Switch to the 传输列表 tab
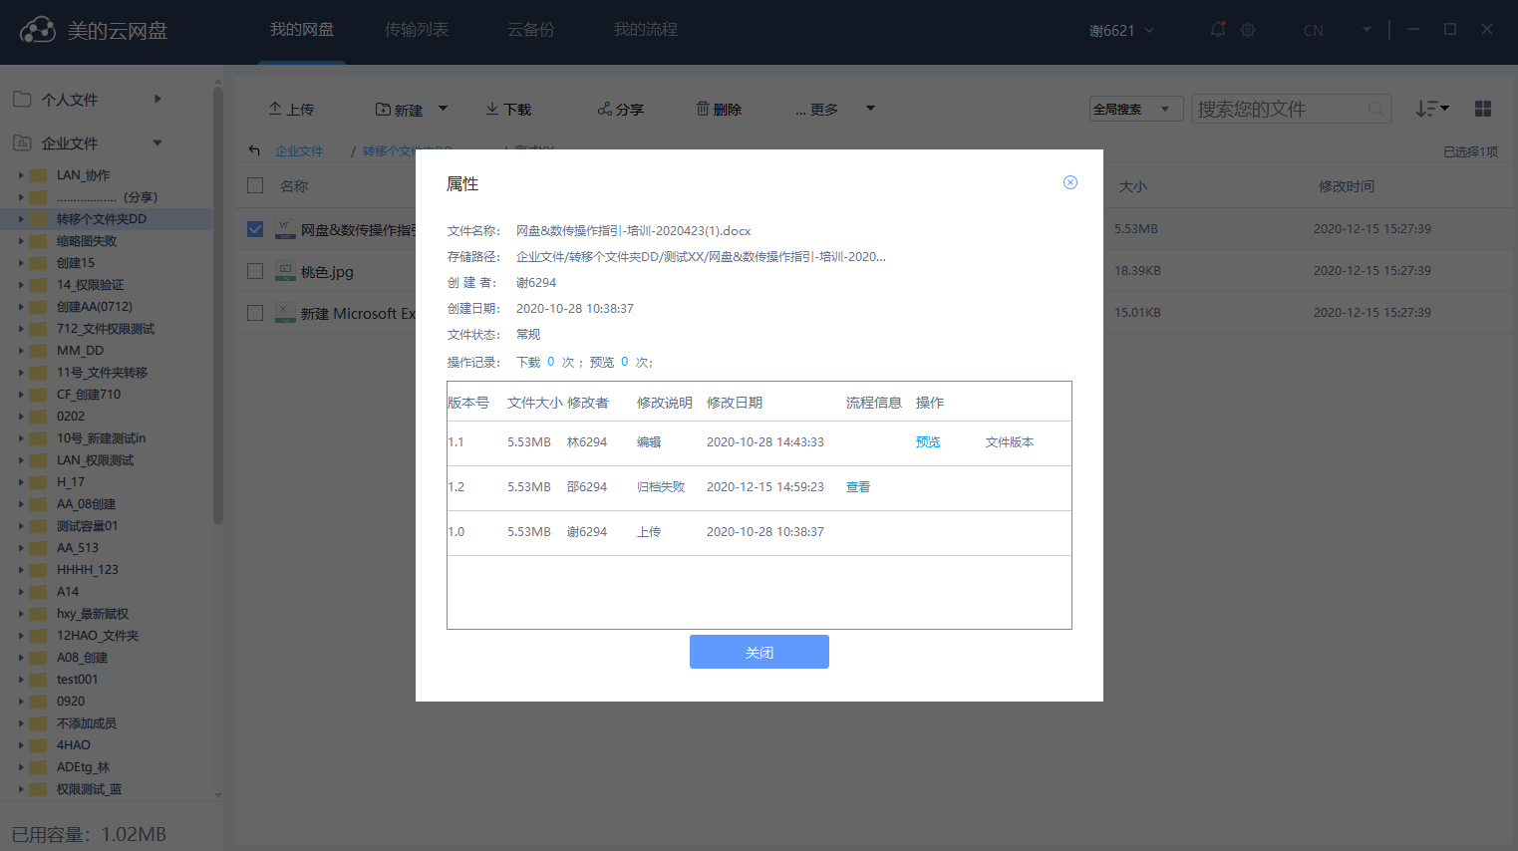 [x=417, y=30]
